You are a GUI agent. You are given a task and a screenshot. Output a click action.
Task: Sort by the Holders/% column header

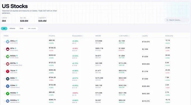click(169, 36)
